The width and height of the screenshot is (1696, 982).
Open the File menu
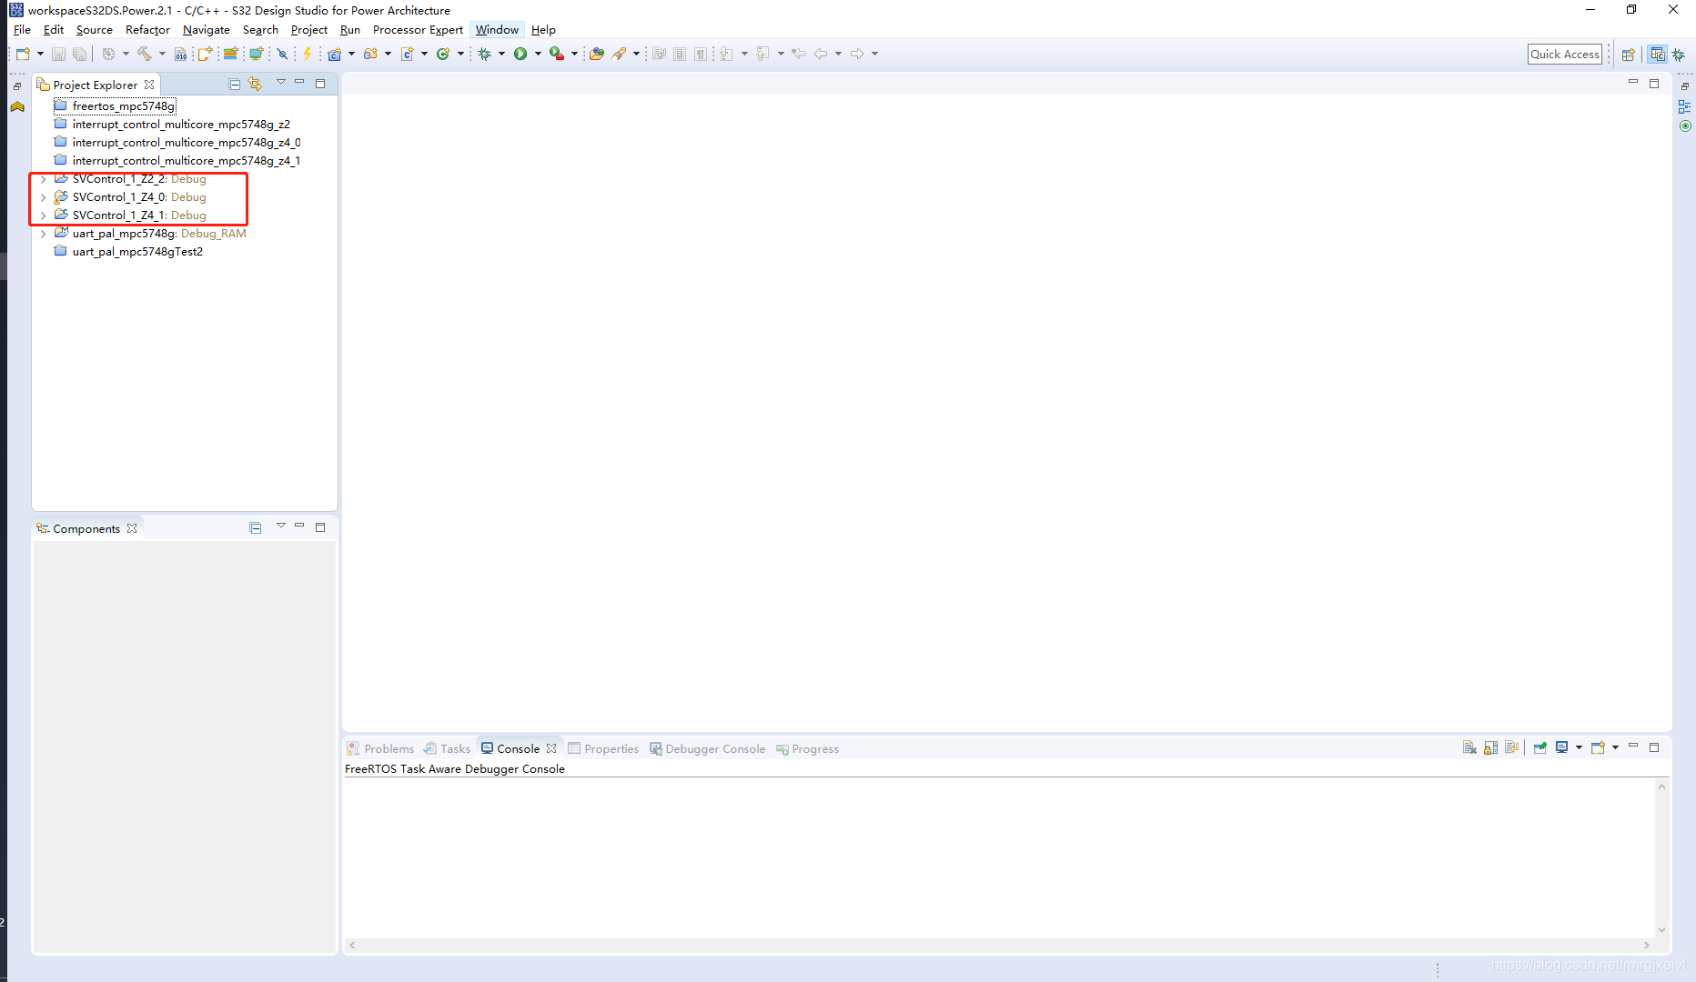tap(22, 30)
